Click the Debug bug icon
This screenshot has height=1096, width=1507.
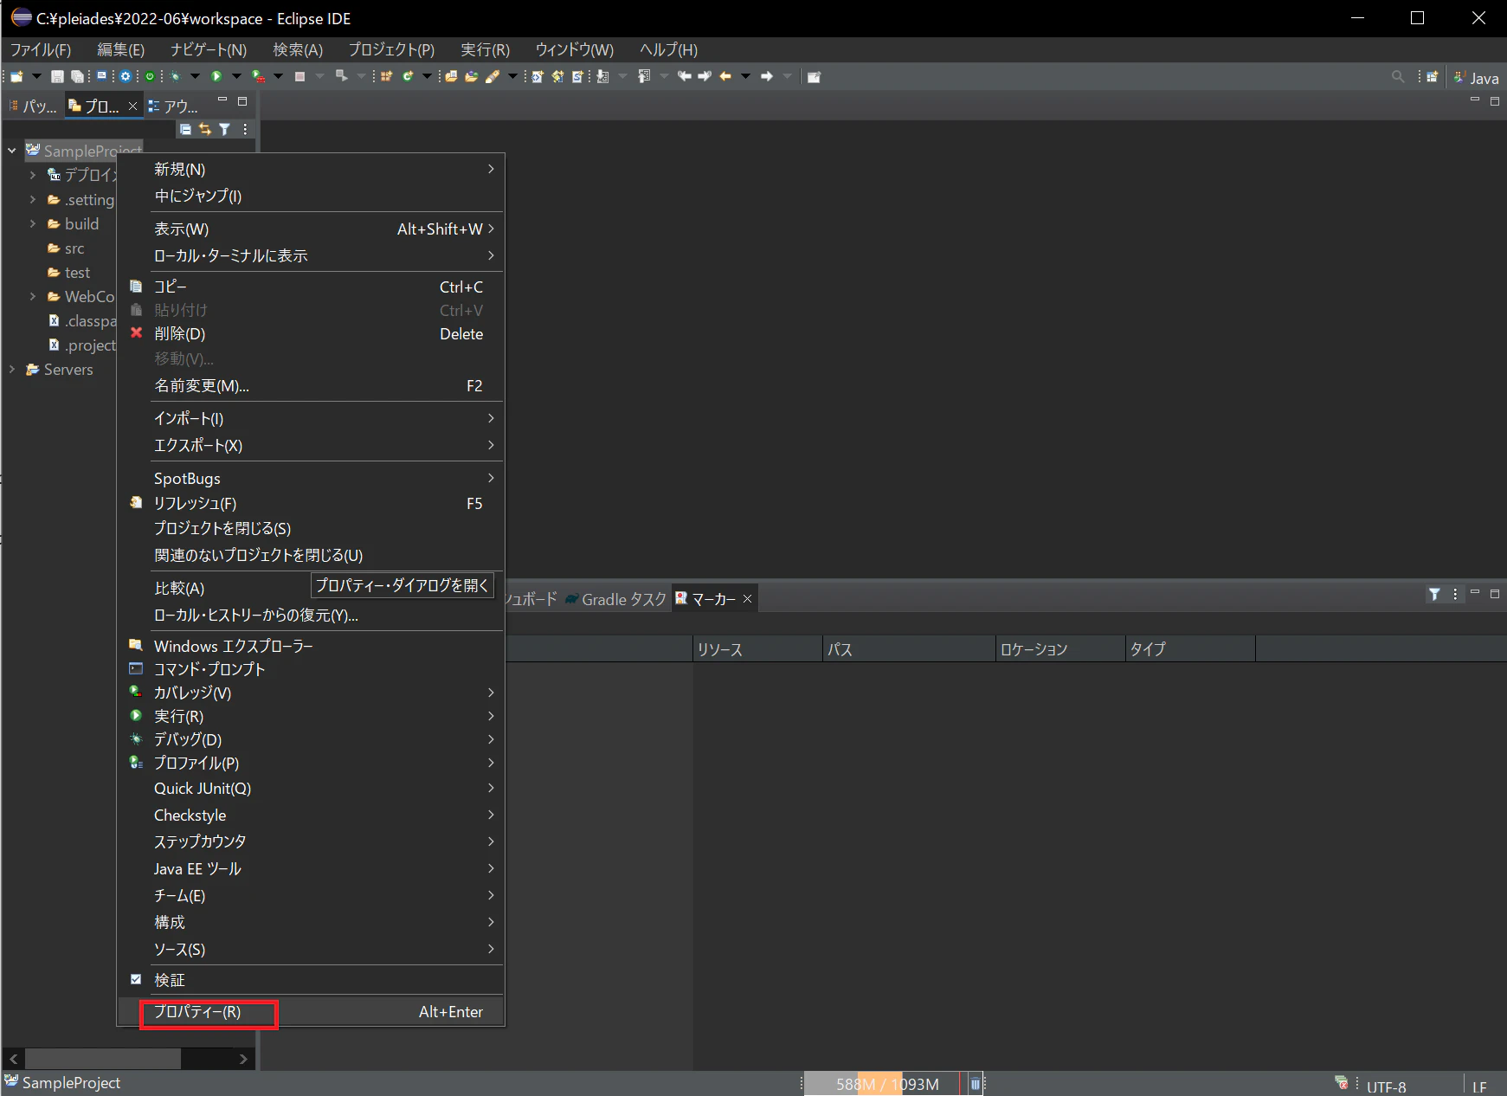pyautogui.click(x=176, y=76)
